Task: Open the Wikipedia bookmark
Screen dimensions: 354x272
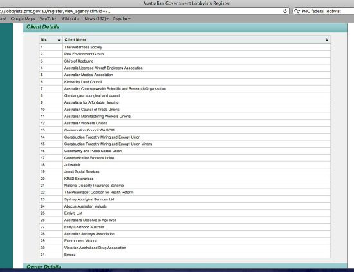Action: 70,19
